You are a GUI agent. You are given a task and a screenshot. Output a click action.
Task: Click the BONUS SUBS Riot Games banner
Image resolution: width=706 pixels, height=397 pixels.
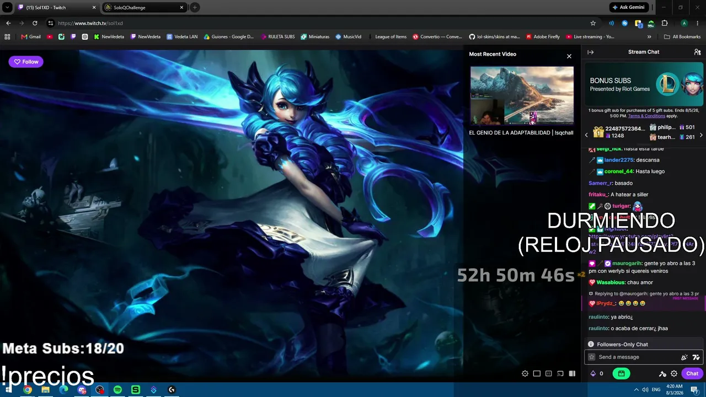(643, 84)
